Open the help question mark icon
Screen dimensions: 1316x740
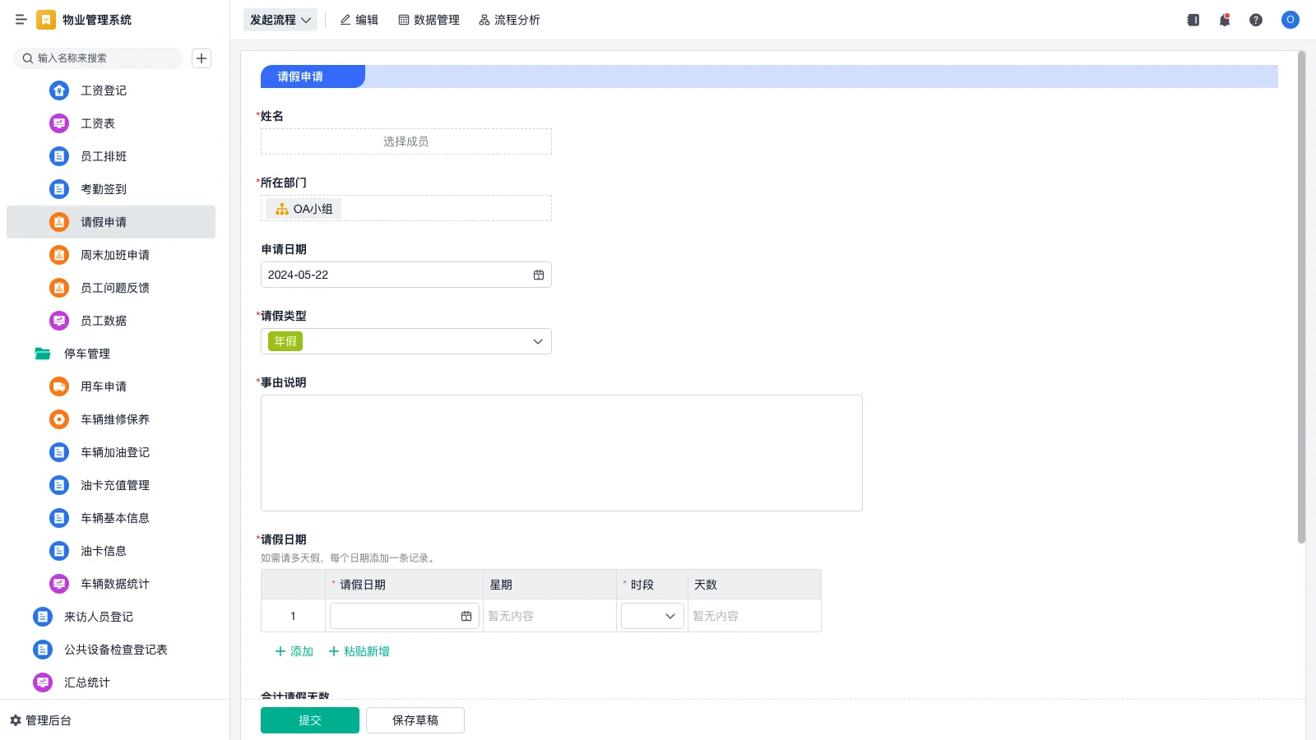point(1256,20)
